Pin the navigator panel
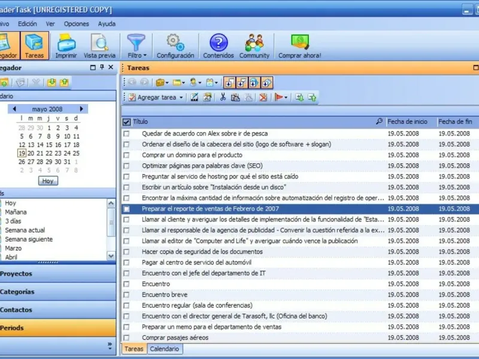This screenshot has height=359, width=479. [x=102, y=68]
